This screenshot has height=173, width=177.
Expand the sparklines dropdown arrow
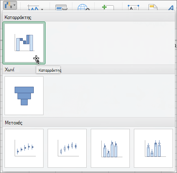pyautogui.click(x=42, y=9)
